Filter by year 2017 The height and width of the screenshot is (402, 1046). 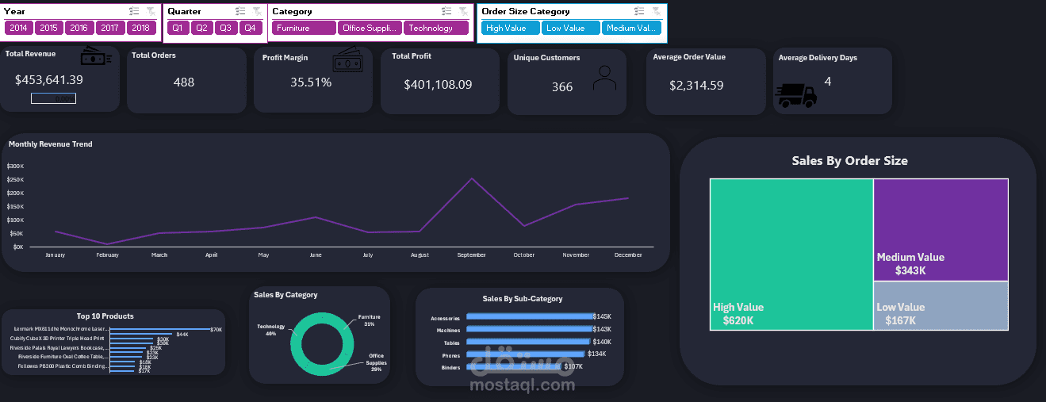pos(110,28)
